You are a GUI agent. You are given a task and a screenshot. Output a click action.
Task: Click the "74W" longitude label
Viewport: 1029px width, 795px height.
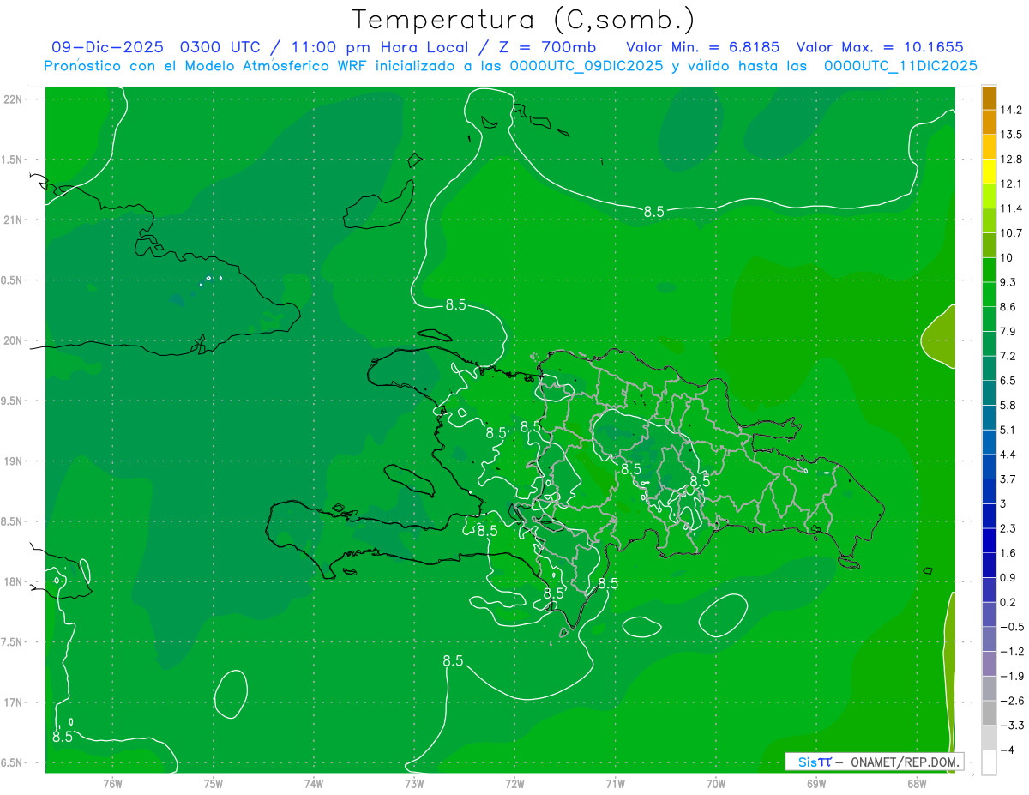pyautogui.click(x=314, y=783)
